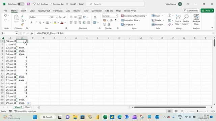Viewport: 216px width, 121px height.
Task: Apply yellow Fill Color
Action: 55,23
